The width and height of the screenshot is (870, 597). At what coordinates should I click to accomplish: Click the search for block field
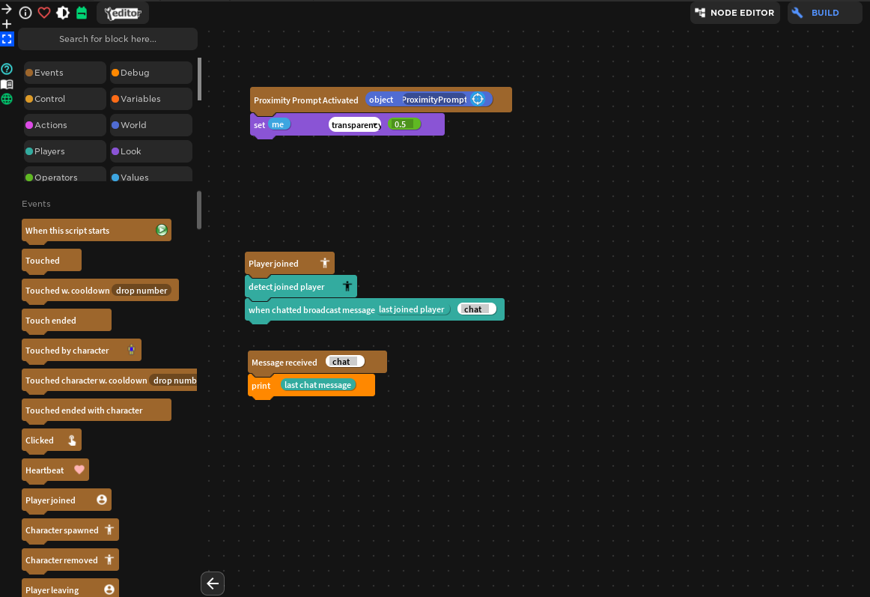(x=107, y=38)
